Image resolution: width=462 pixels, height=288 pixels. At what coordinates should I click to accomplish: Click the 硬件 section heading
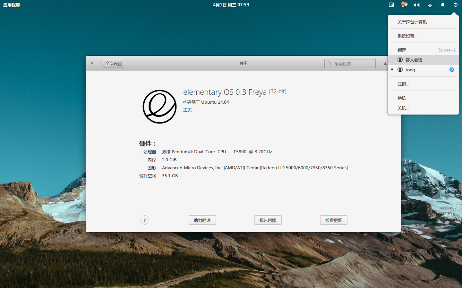(x=147, y=143)
